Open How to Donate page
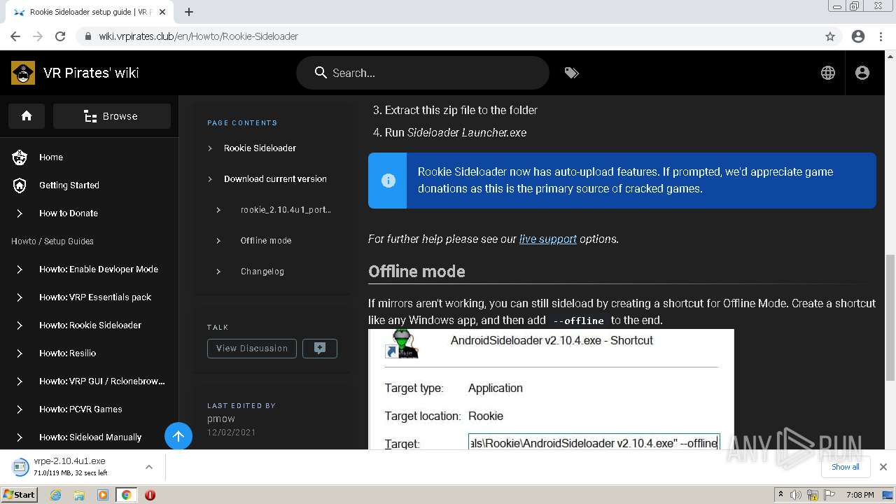The height and width of the screenshot is (504, 896). tap(69, 213)
